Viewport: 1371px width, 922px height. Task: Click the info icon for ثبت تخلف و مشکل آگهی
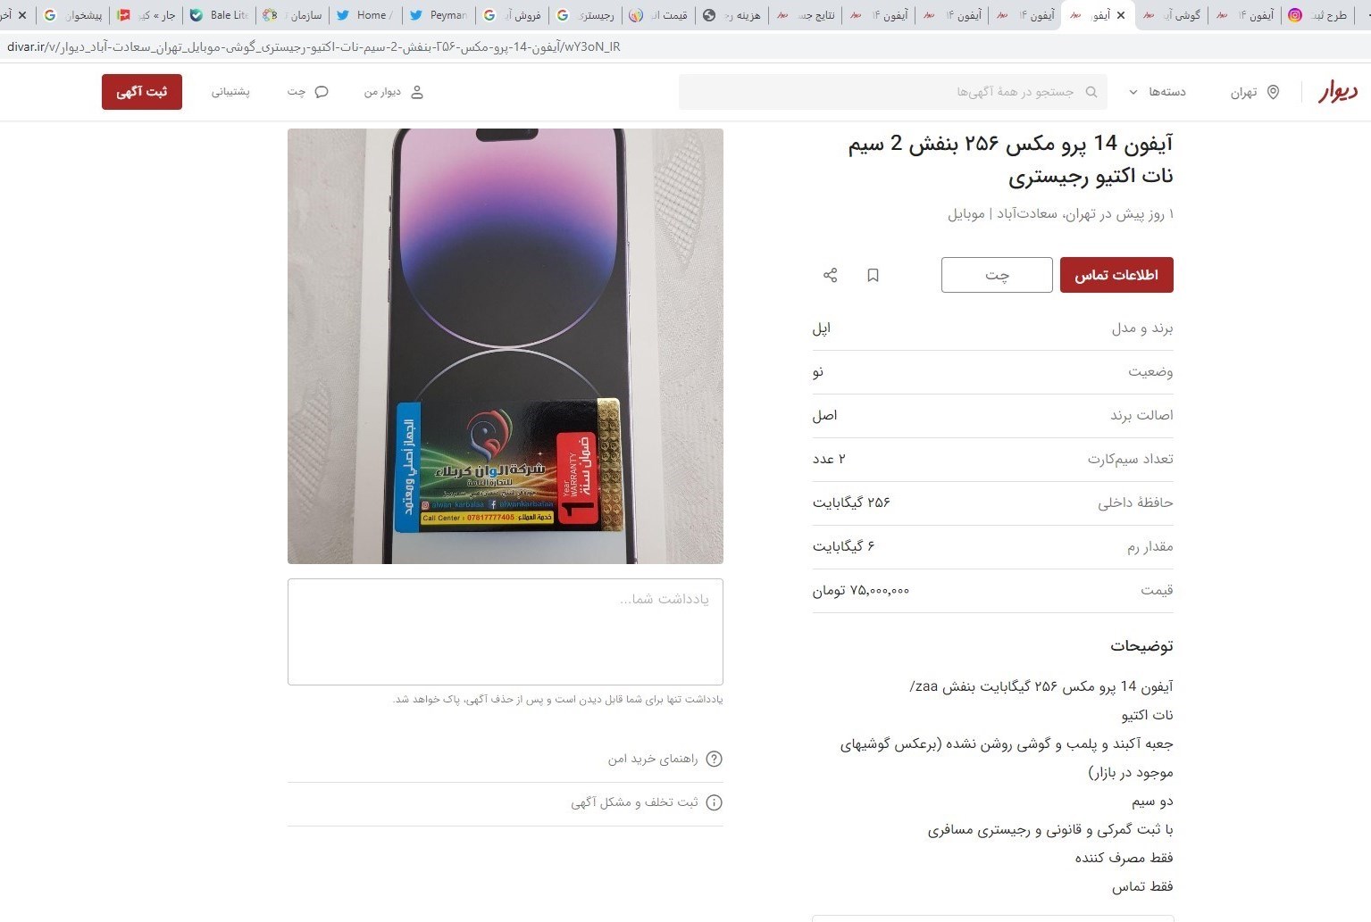tap(714, 802)
